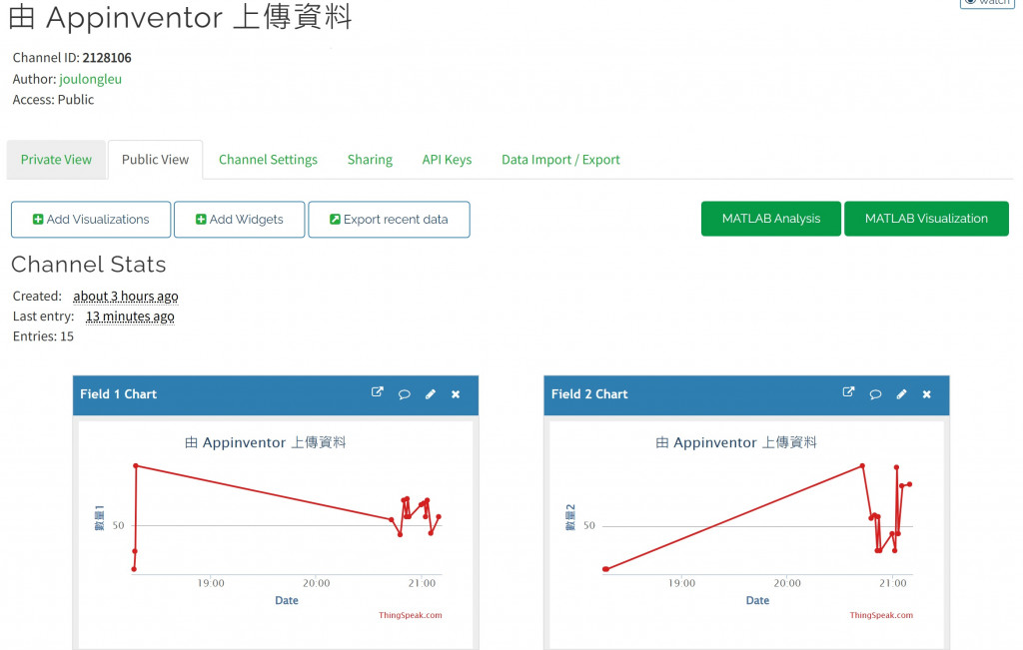Click the 20:00 label in Field 2 chart
This screenshot has width=1023, height=650.
[x=787, y=583]
